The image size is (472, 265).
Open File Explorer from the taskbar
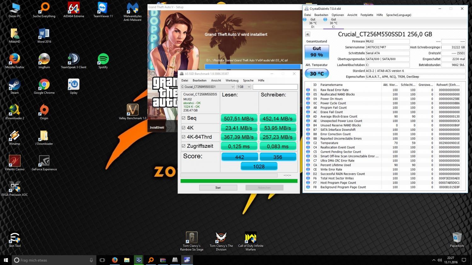pyautogui.click(x=127, y=260)
